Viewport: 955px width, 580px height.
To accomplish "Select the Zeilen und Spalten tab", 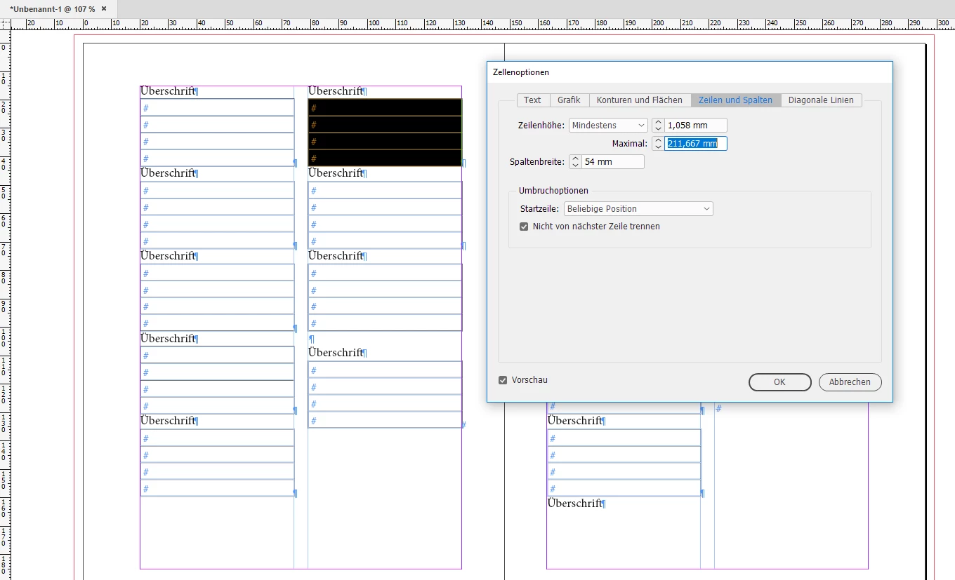I will [x=735, y=100].
